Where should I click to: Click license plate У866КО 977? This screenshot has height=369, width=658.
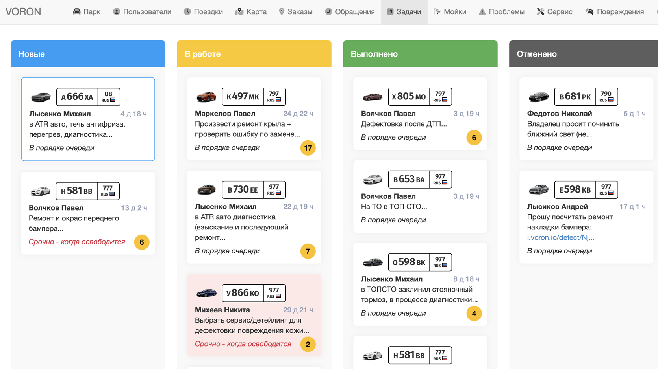[x=254, y=293]
